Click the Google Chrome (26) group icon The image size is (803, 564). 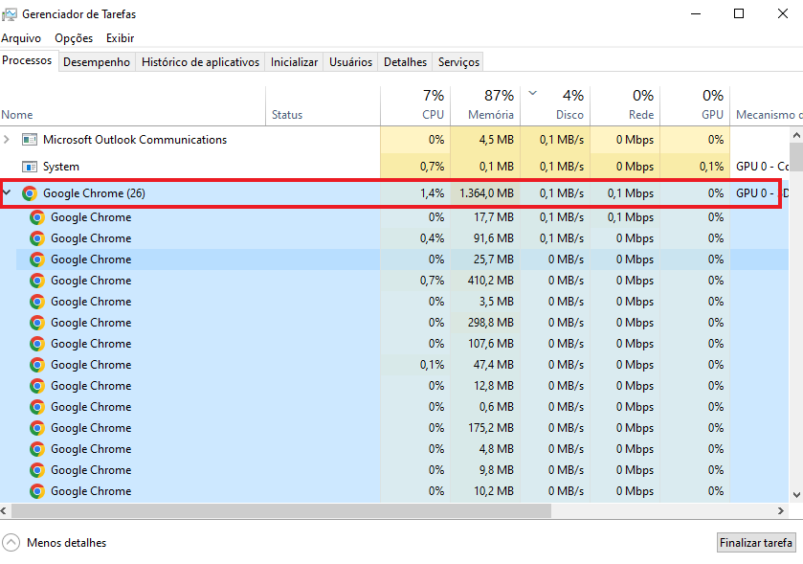coord(30,193)
